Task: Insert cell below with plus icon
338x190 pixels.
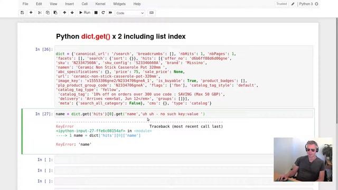Action: coord(31,13)
